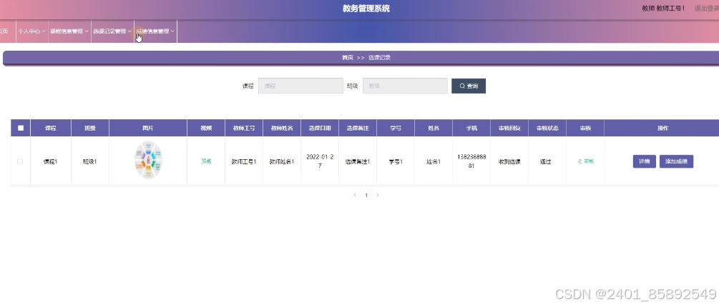Click the 收到选课 reply cell
Screen dimensions: 719x307
coord(509,161)
